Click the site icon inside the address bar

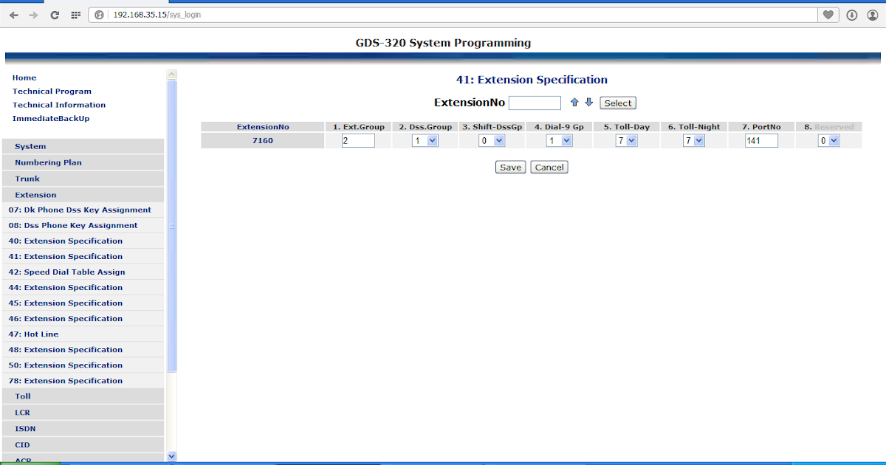coord(98,13)
